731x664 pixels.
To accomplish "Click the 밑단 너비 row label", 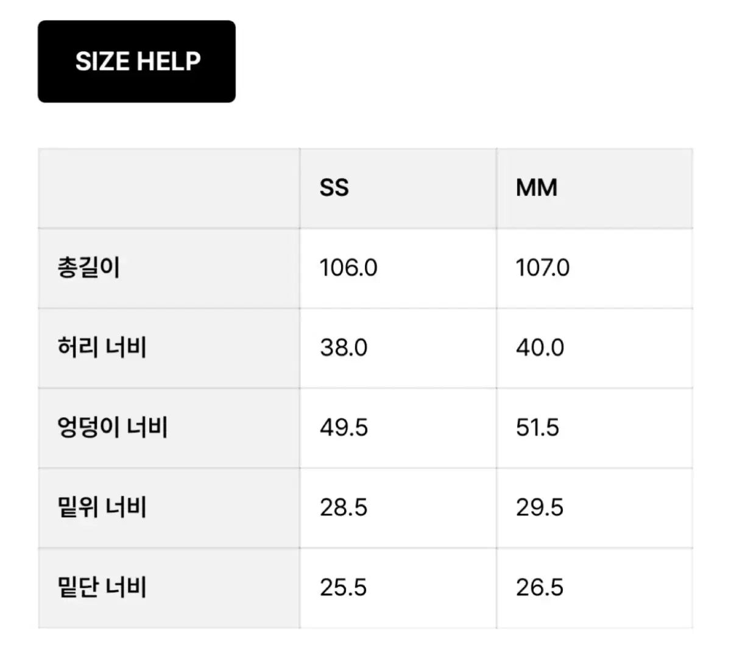I will (102, 587).
